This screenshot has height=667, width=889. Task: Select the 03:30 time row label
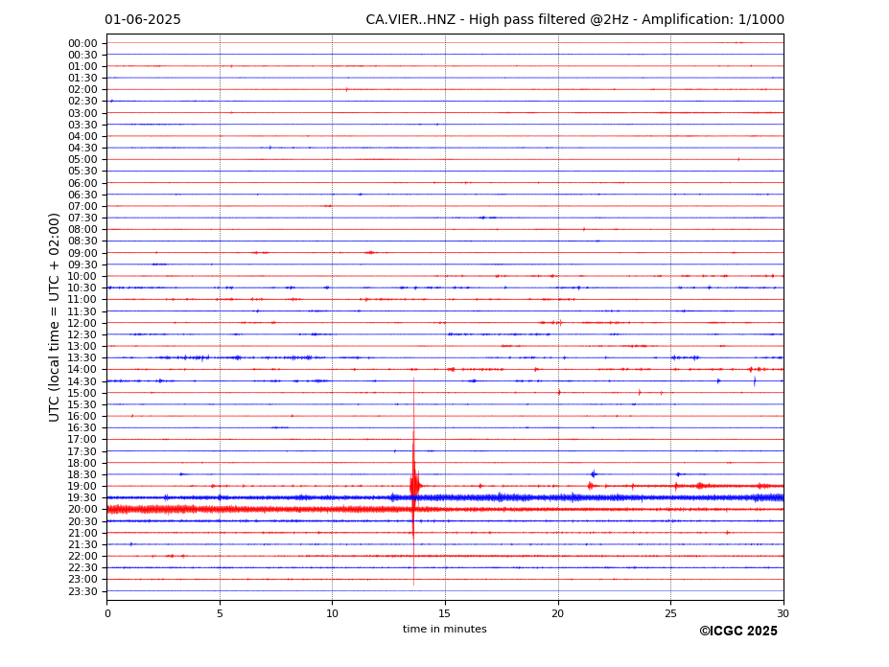click(x=82, y=125)
